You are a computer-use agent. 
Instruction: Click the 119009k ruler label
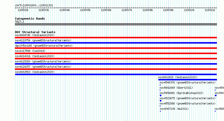click(168, 10)
